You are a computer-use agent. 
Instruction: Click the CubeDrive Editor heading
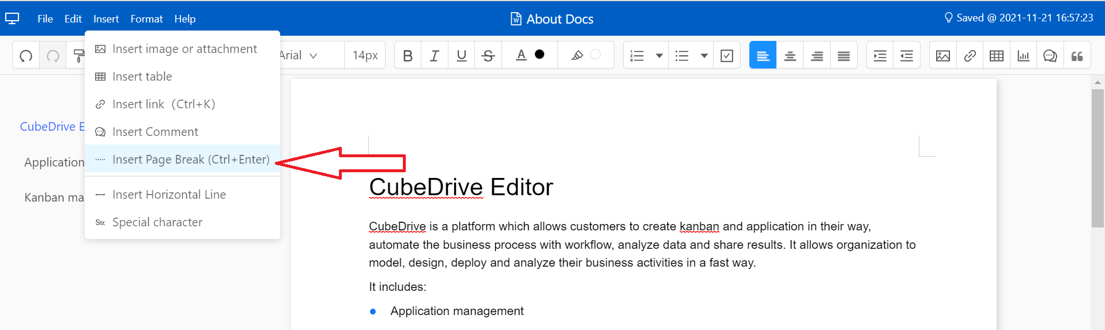461,187
